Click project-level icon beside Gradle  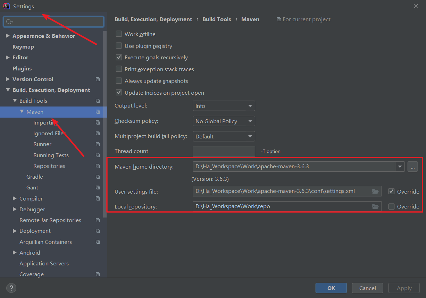(98, 177)
